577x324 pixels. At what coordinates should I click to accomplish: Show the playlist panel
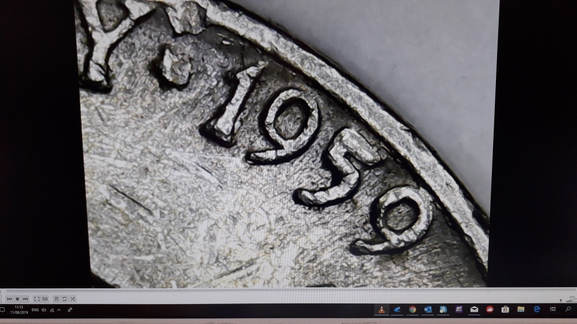pos(56,299)
